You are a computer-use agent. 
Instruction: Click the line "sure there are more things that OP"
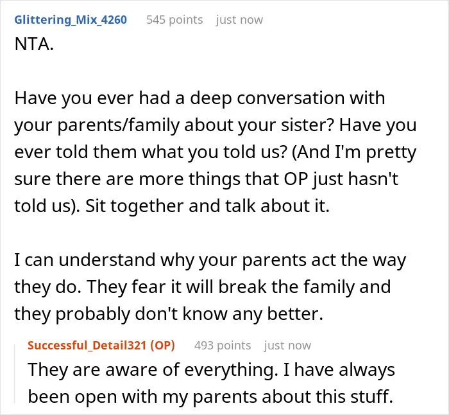click(x=161, y=179)
